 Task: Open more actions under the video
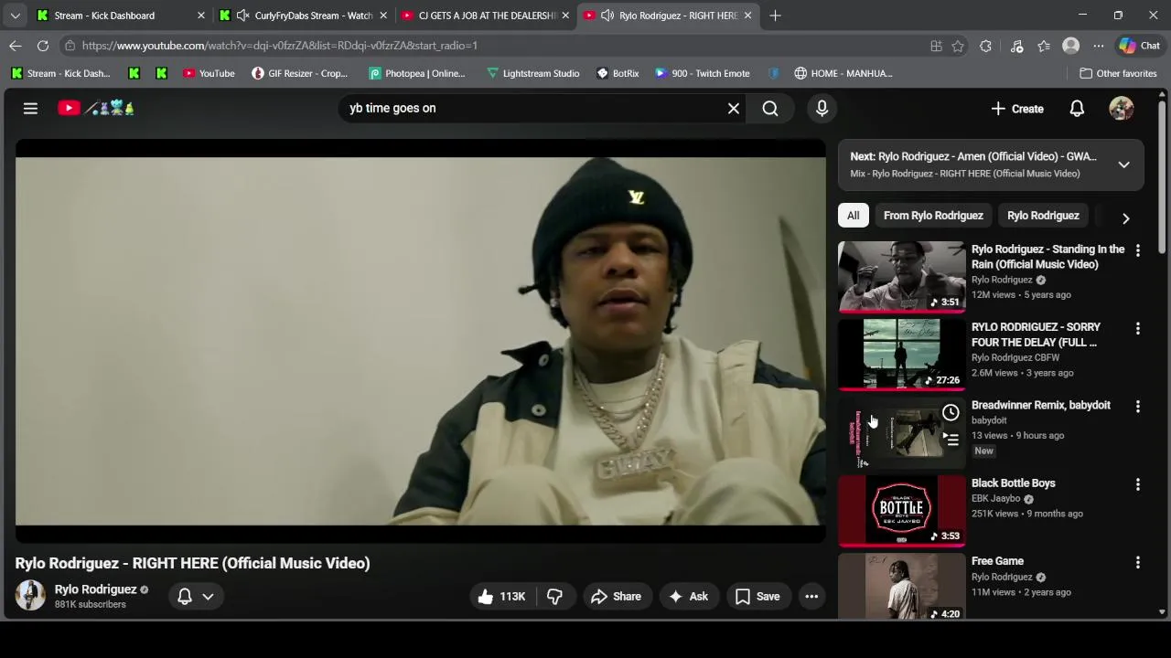coord(811,596)
